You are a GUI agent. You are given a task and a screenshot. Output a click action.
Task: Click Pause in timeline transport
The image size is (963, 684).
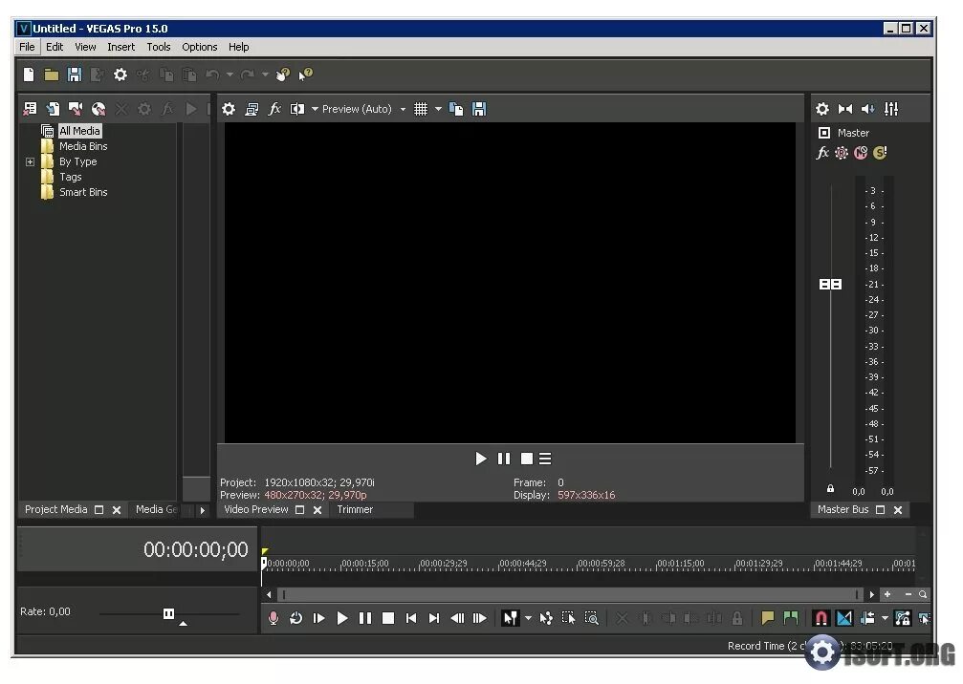pos(364,618)
